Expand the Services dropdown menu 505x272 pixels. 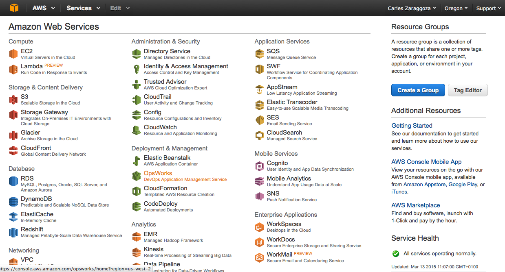pos(83,8)
